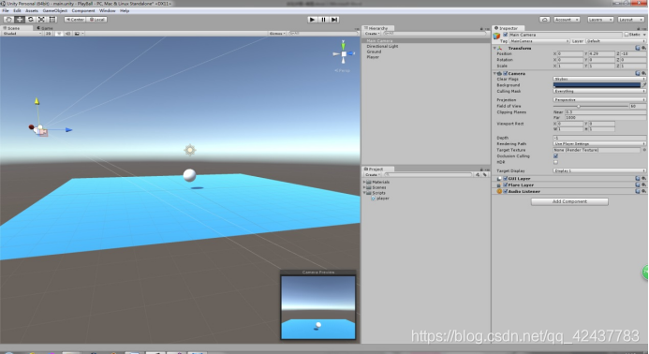This screenshot has height=354, width=649.
Task: Expand the Materials folder in Project
Action: 364,183
